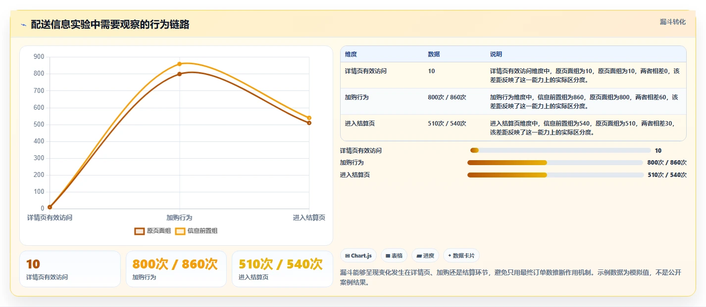Click the orange chart point at 进入结算页
Screen dimensions: 706x307
pos(309,118)
